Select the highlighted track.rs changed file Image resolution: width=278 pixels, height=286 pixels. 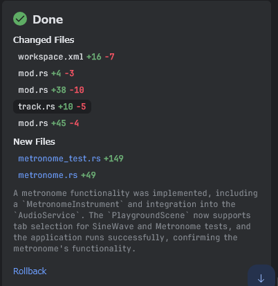click(53, 107)
